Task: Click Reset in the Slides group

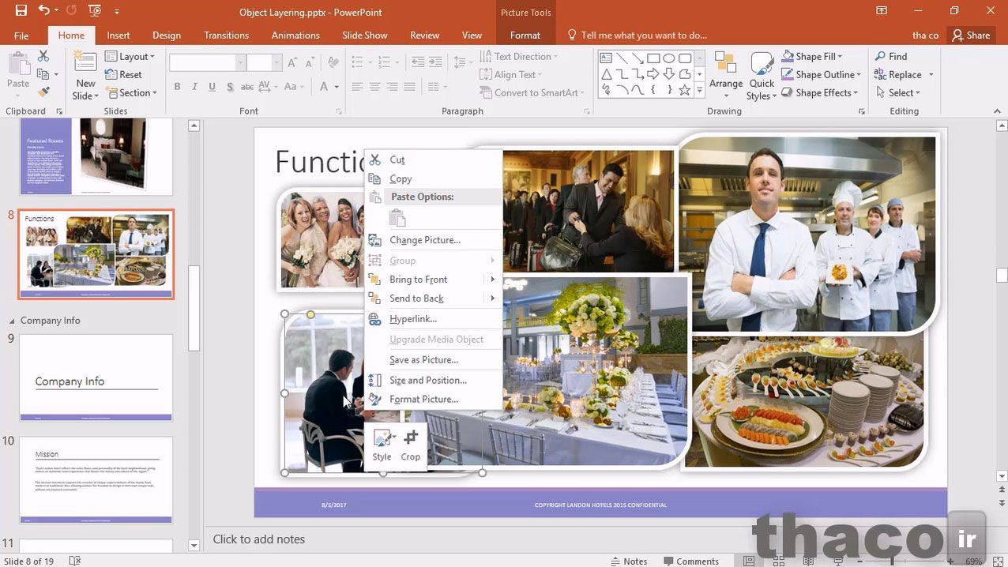Action: click(124, 74)
